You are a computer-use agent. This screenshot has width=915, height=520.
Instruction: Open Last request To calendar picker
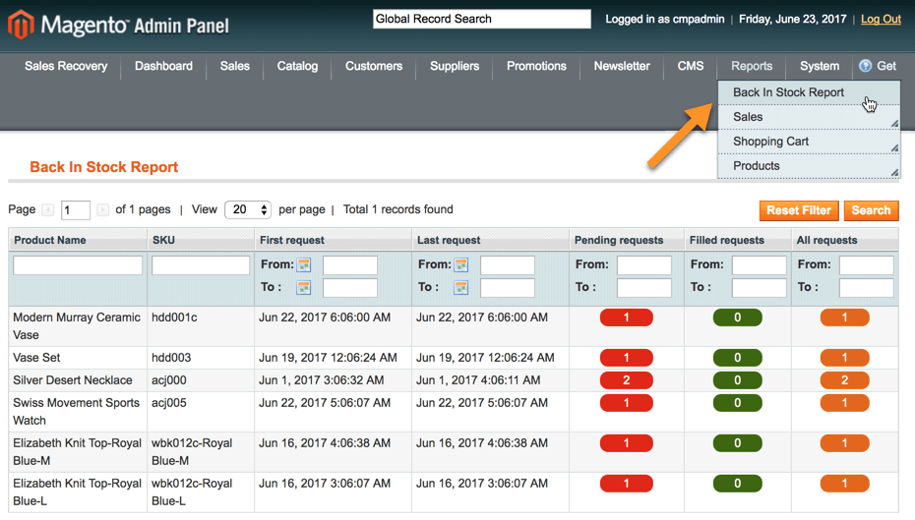(x=461, y=288)
